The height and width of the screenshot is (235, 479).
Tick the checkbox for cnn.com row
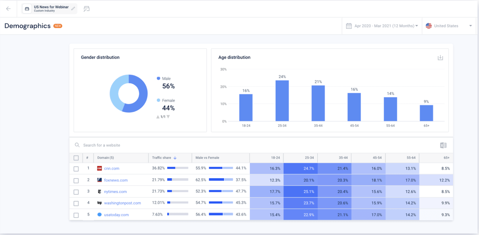pyautogui.click(x=76, y=169)
